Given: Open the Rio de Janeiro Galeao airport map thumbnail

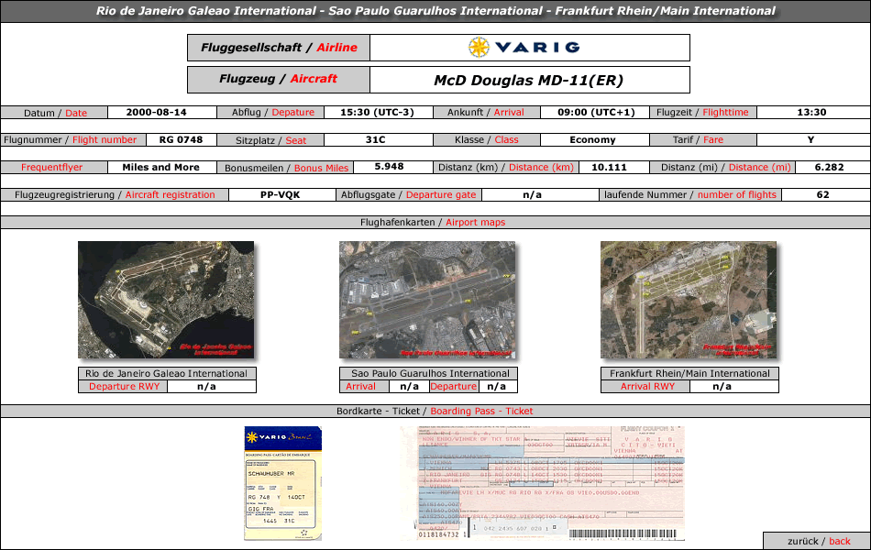Looking at the screenshot, I should pyautogui.click(x=166, y=300).
